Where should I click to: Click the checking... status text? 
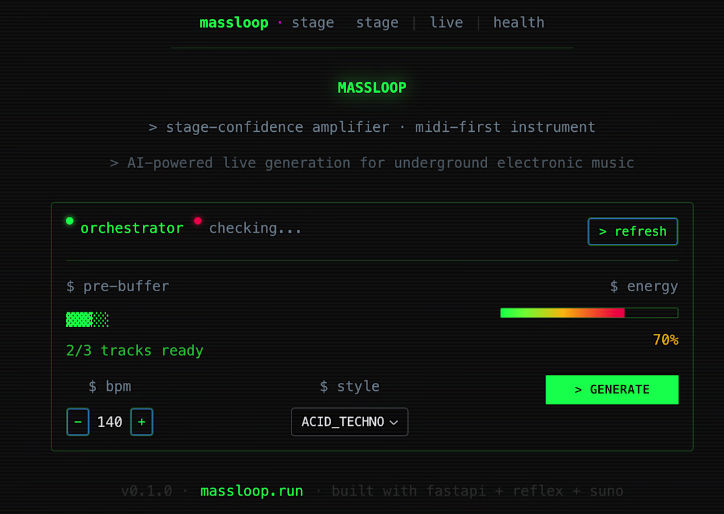[255, 228]
